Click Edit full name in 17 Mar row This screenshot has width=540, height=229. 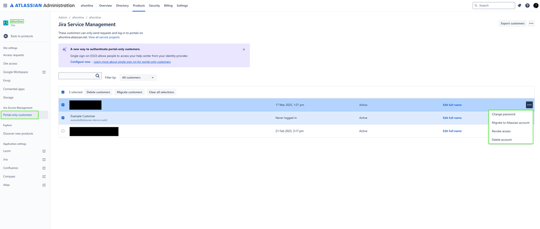click(452, 105)
